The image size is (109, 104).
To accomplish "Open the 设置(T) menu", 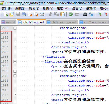I will click(x=91, y=9).
